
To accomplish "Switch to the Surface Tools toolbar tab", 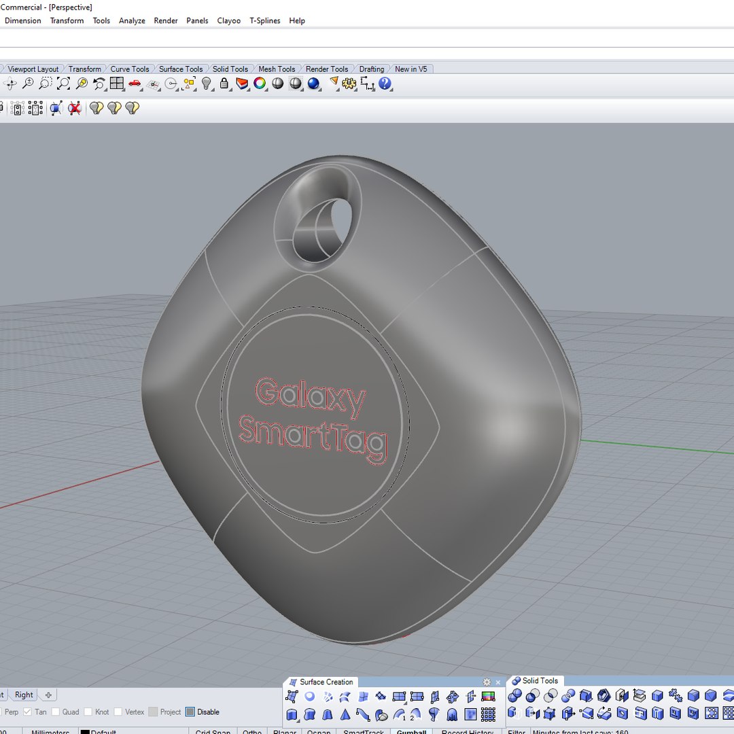I will click(x=181, y=69).
